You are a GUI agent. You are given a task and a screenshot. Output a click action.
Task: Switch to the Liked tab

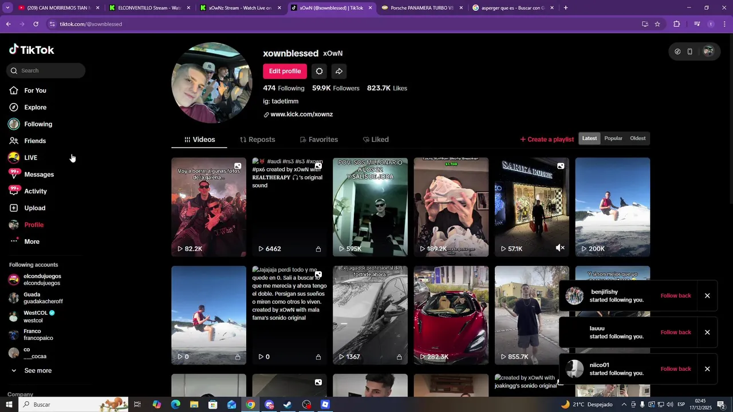pyautogui.click(x=376, y=140)
